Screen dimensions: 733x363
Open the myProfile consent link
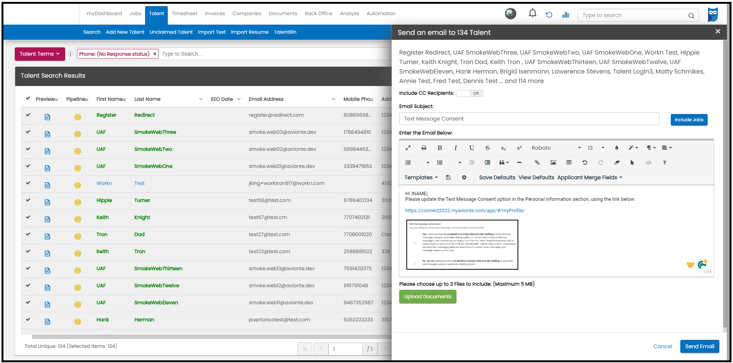coord(464,210)
